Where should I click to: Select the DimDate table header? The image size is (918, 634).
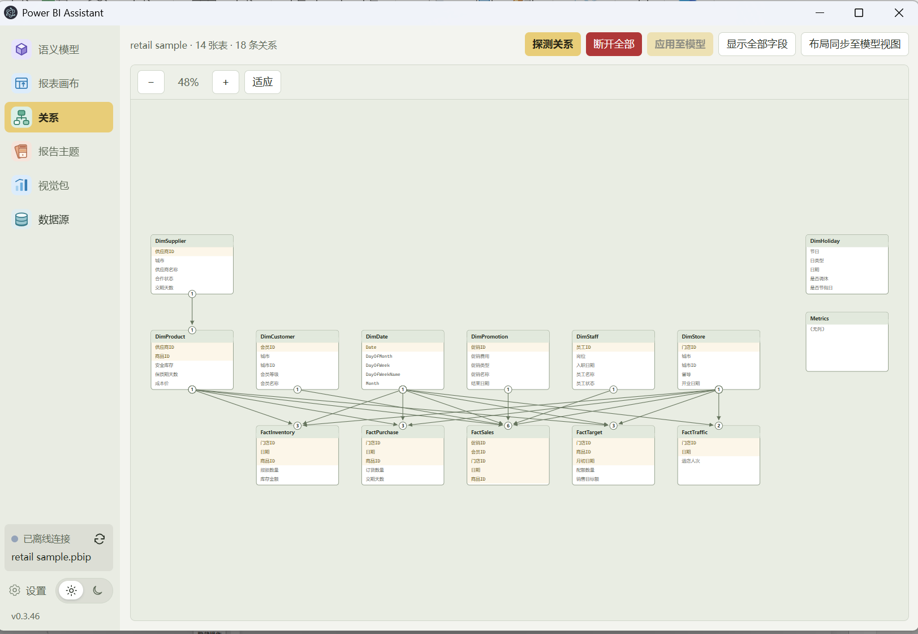403,337
